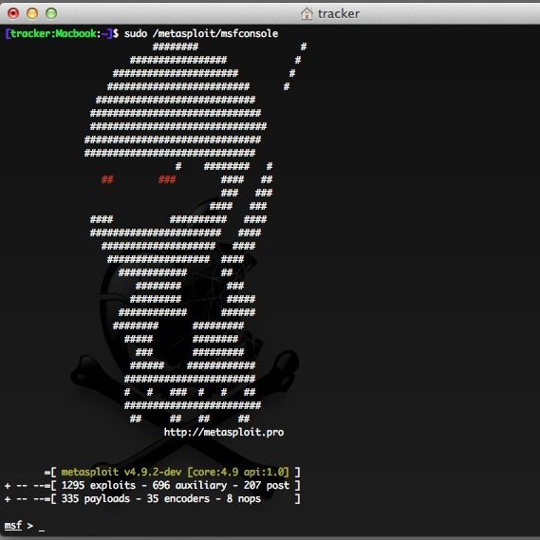Click the 'tracker' window title text
This screenshot has width=540, height=540.
pyautogui.click(x=339, y=14)
